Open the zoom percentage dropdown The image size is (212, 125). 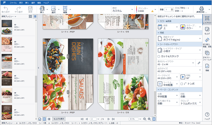140,119
